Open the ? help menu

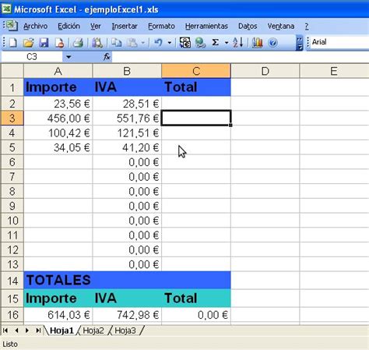click(x=307, y=27)
